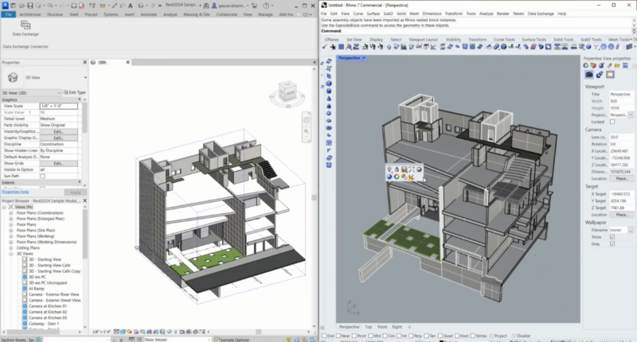
Task: Close the Revit Properties panel
Action: pyautogui.click(x=84, y=62)
